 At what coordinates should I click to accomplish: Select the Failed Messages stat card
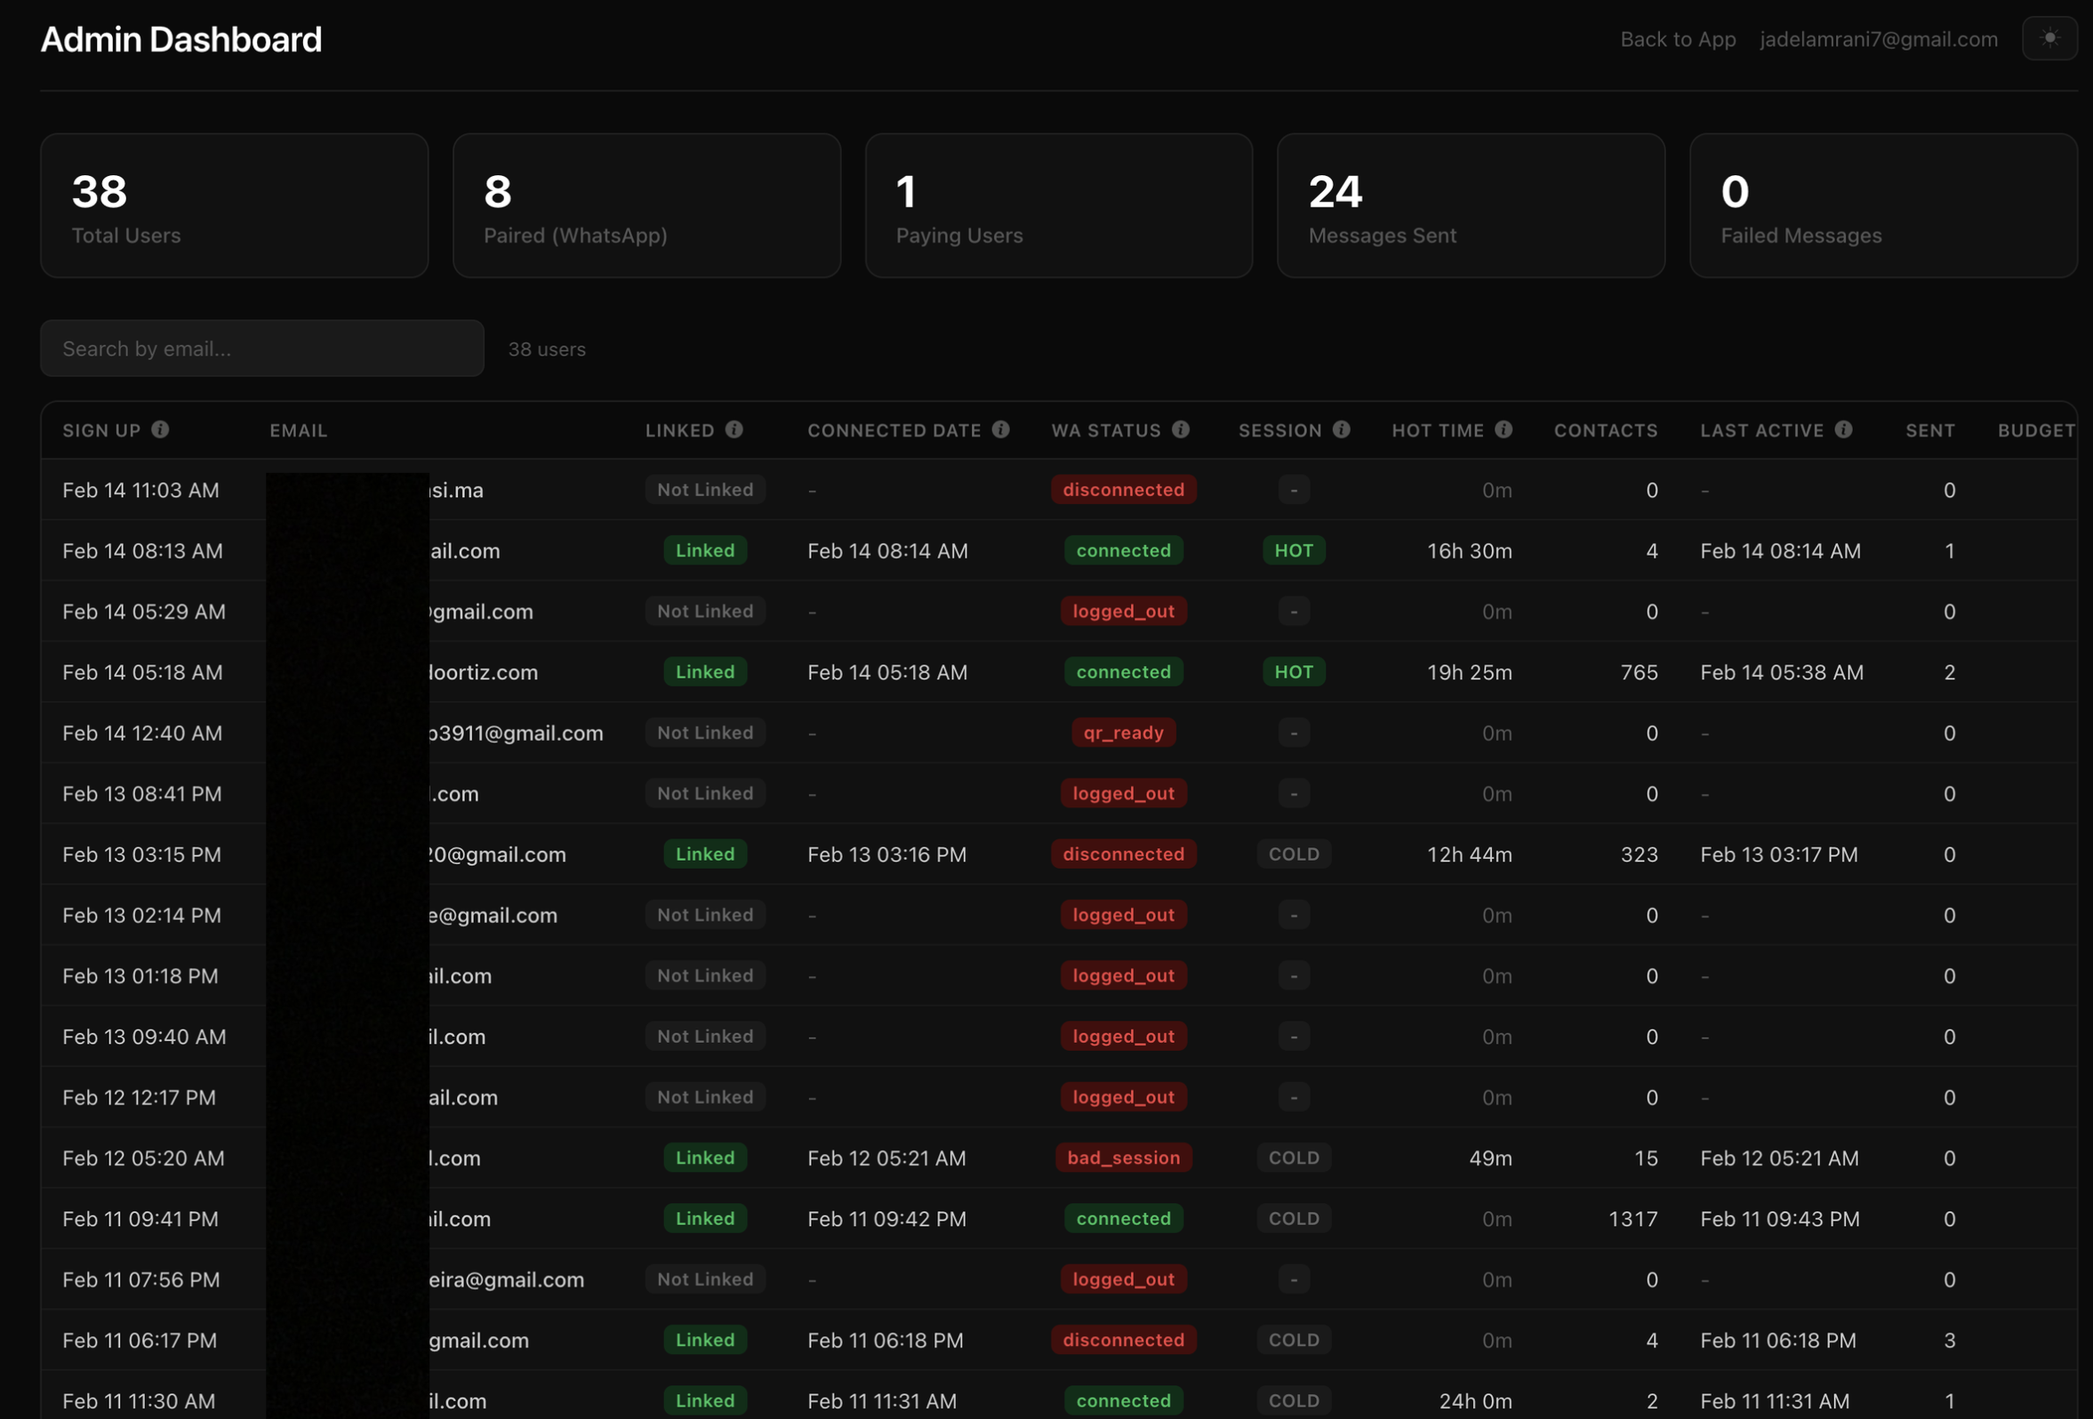(1883, 205)
